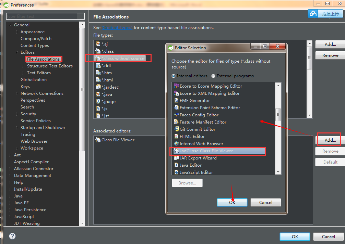Click the Internal Web Browser globe icon
Image resolution: width=345 pixels, height=244 pixels.
tap(177, 144)
